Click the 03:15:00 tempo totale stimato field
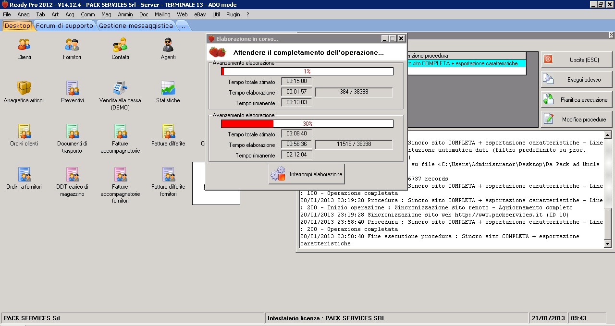Viewport: 615px width, 326px height. (x=296, y=81)
